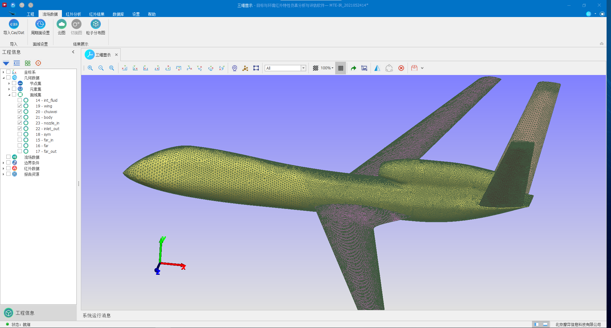The width and height of the screenshot is (611, 328).
Task: Enable the 14 - int_fluid checkbox
Action: [x=20, y=100]
